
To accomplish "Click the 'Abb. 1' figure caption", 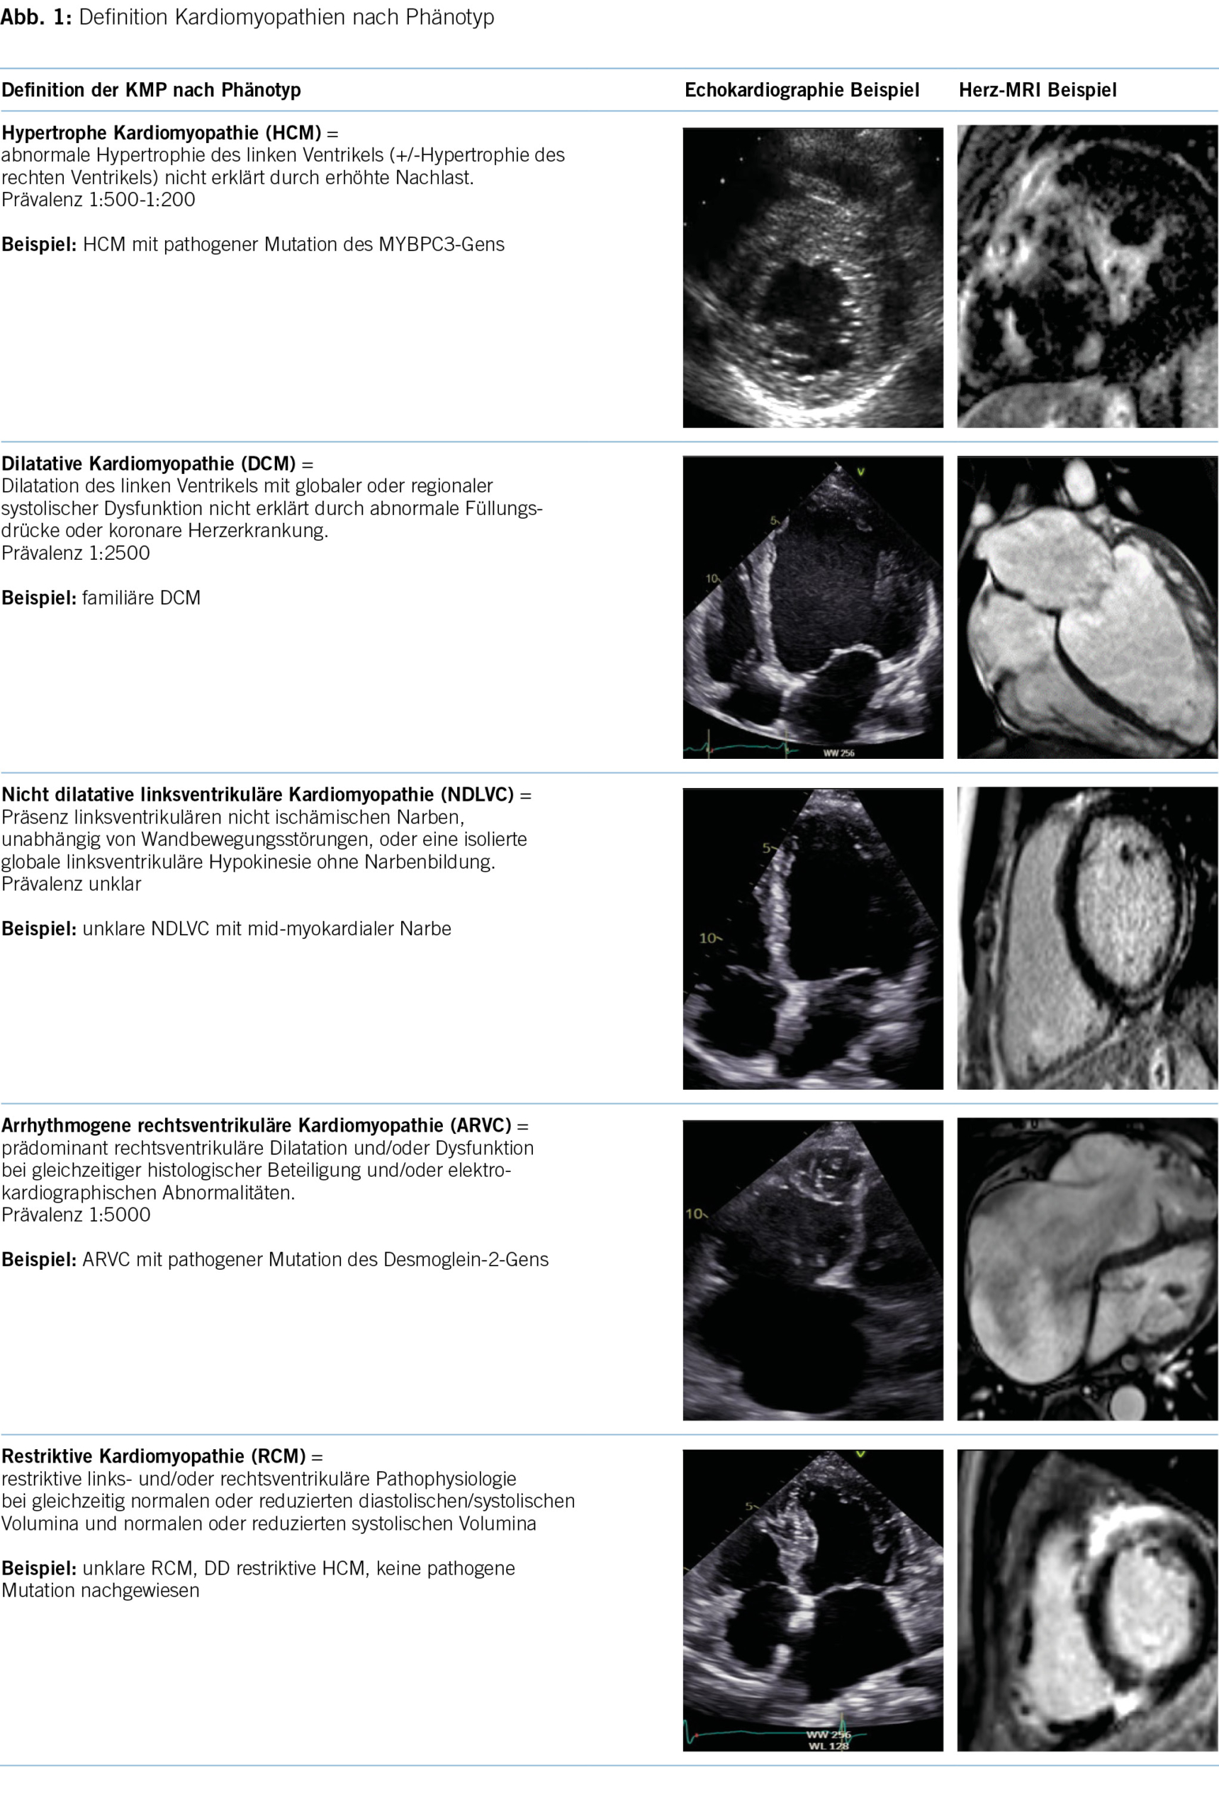I will (247, 17).
